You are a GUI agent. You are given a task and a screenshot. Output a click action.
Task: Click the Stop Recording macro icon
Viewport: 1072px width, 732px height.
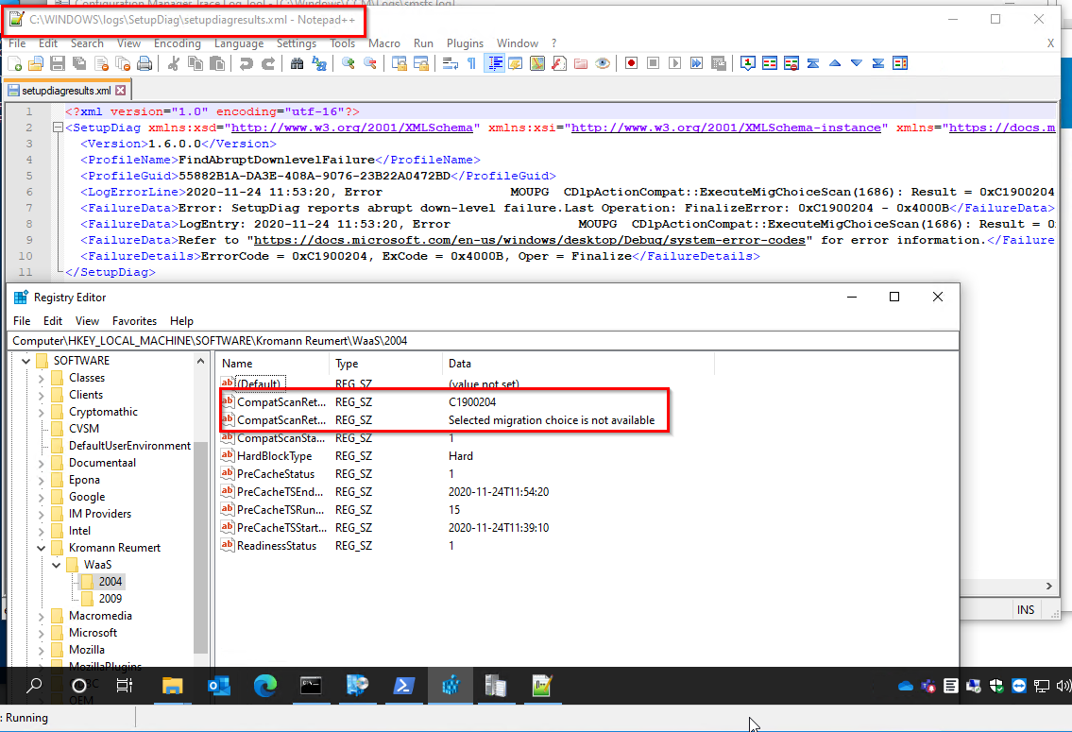[x=653, y=63]
